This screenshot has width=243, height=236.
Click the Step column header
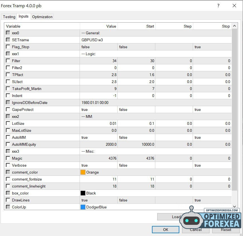174,26
